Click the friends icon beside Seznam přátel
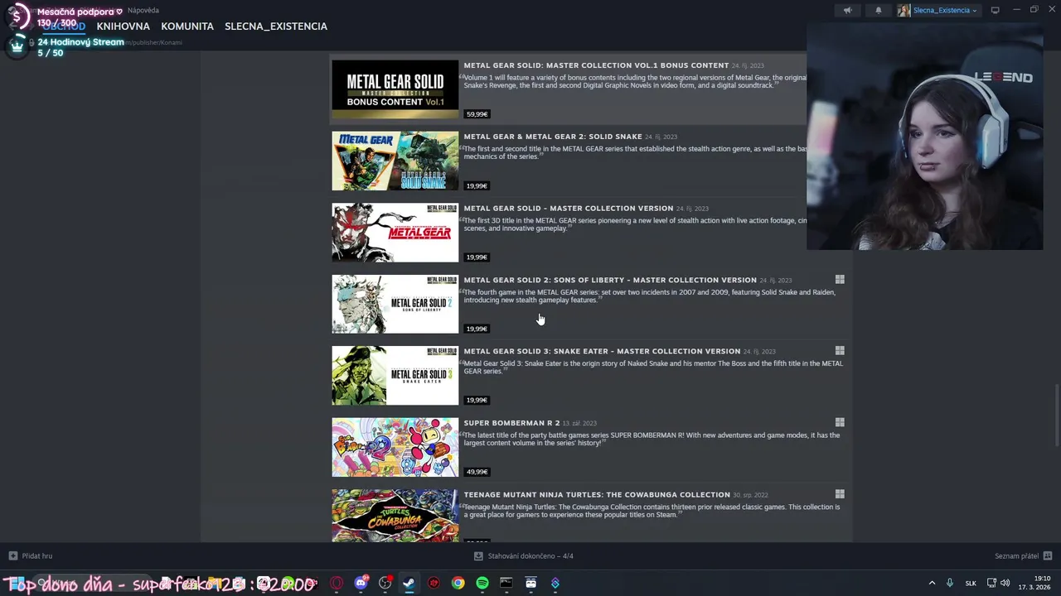Image resolution: width=1061 pixels, height=596 pixels. click(x=1048, y=556)
